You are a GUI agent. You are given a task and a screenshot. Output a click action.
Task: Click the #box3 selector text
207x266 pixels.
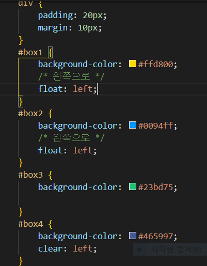[30, 175]
